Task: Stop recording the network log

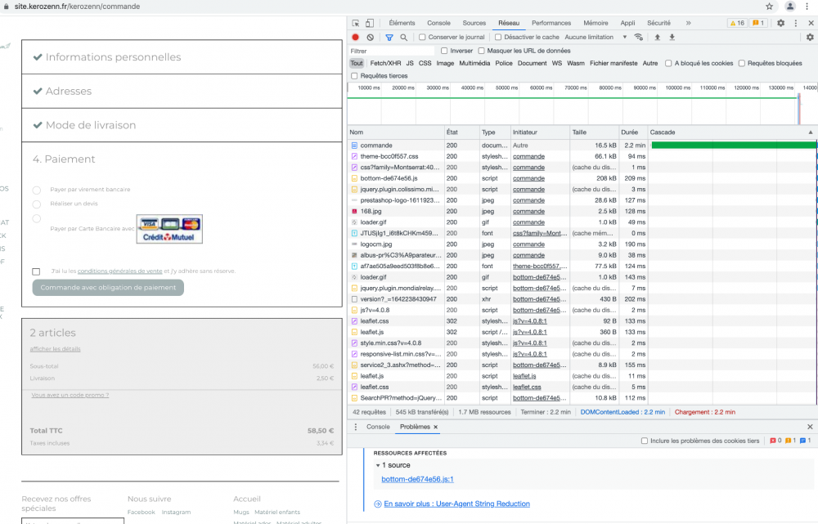Action: click(x=355, y=37)
